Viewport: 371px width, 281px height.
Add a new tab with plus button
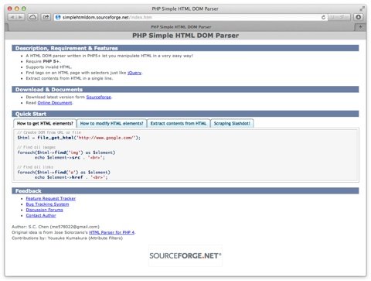tap(360, 27)
